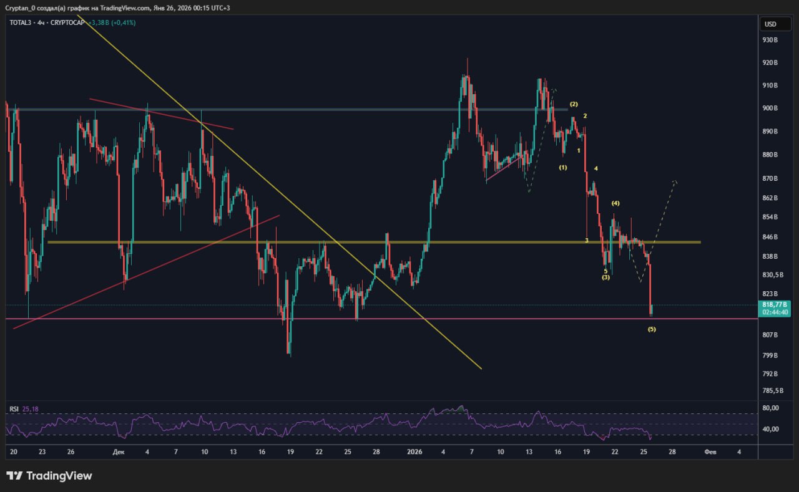Click the TOTAL3 symbol title
Image resolution: width=799 pixels, height=492 pixels.
pos(21,22)
